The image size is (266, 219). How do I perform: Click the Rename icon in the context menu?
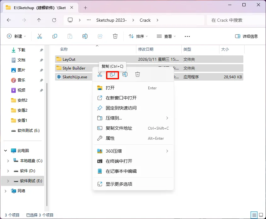[125, 74]
